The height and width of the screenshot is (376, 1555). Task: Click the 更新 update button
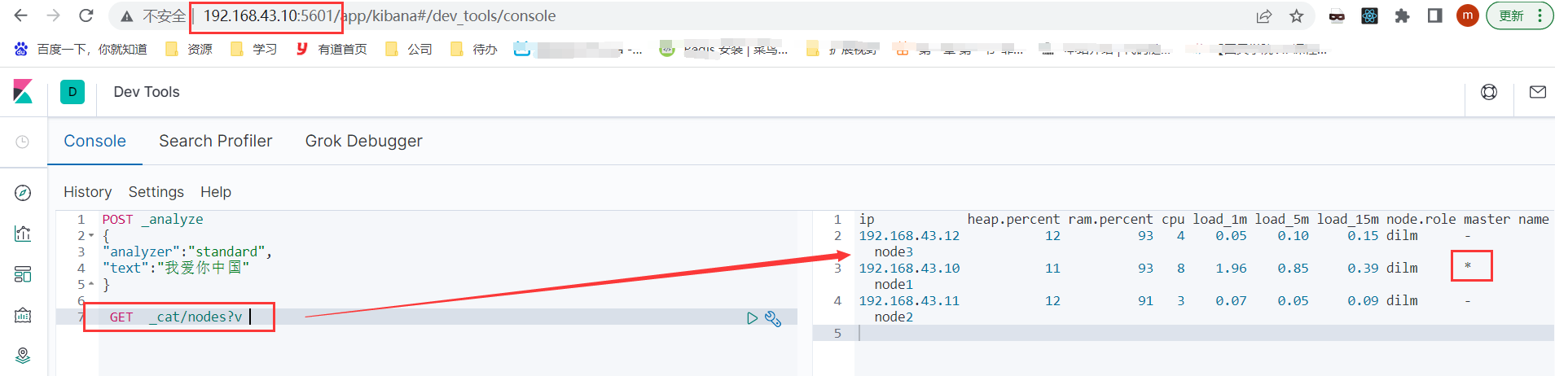1519,15
